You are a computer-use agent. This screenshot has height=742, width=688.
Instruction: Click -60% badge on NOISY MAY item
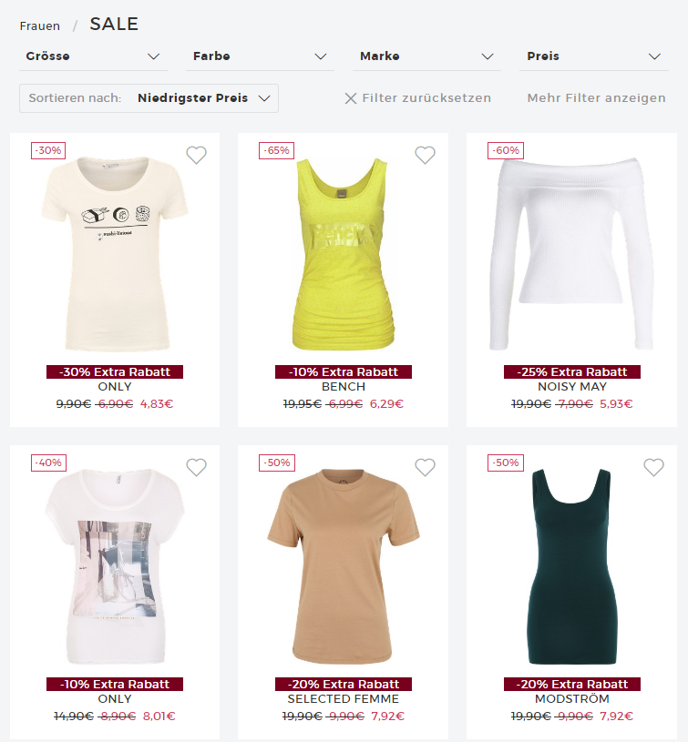505,150
